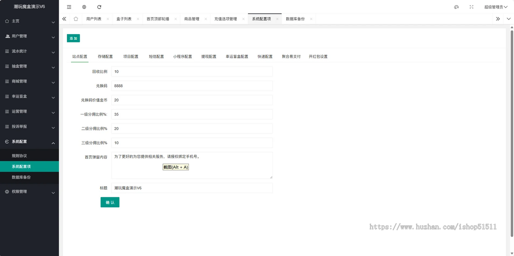Click the 三级分佣比例 input field
514x256 pixels.
click(192, 143)
